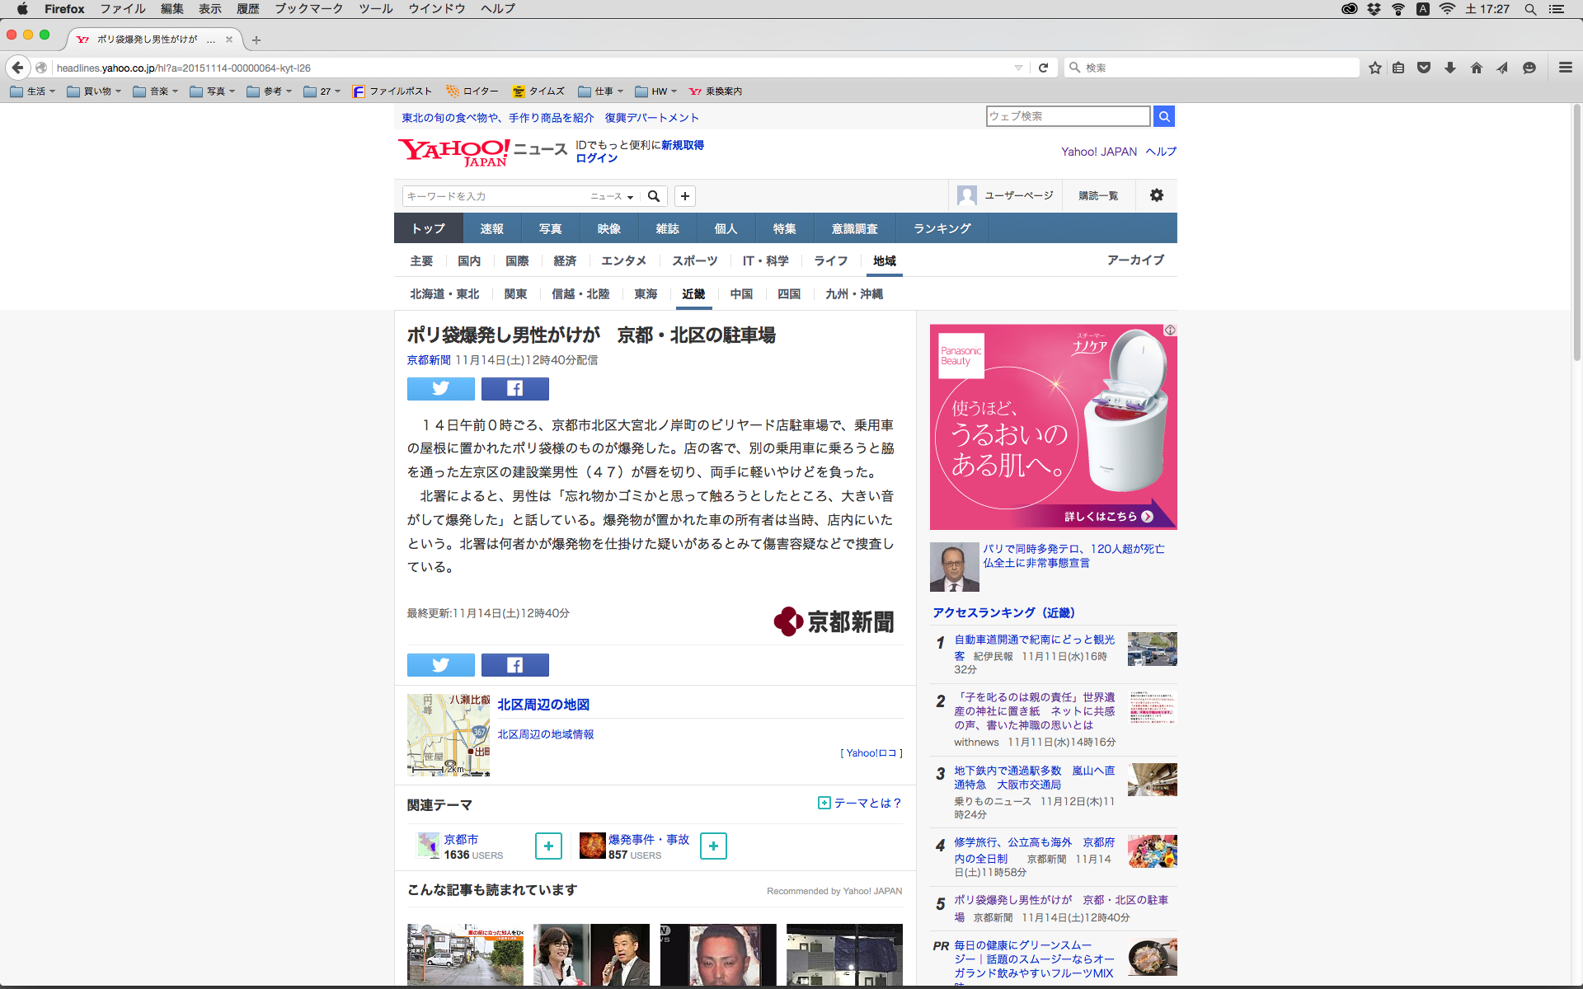
Task: Click the Firefox reload page icon
Action: pyautogui.click(x=1043, y=68)
